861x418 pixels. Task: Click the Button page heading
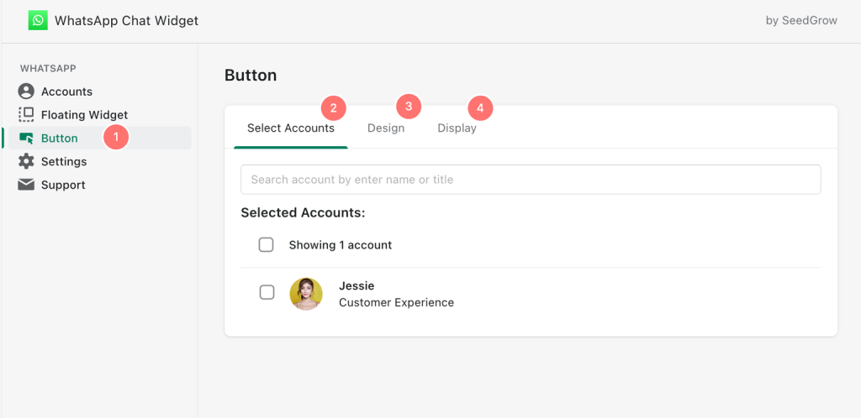pos(251,76)
